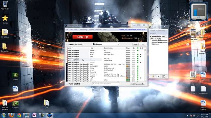211x118 pixels.
Task: Select the room described 'CHO WAR'
Action: (x=105, y=52)
